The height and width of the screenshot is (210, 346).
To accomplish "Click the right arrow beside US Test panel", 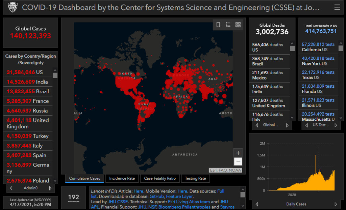I will [x=336, y=125].
